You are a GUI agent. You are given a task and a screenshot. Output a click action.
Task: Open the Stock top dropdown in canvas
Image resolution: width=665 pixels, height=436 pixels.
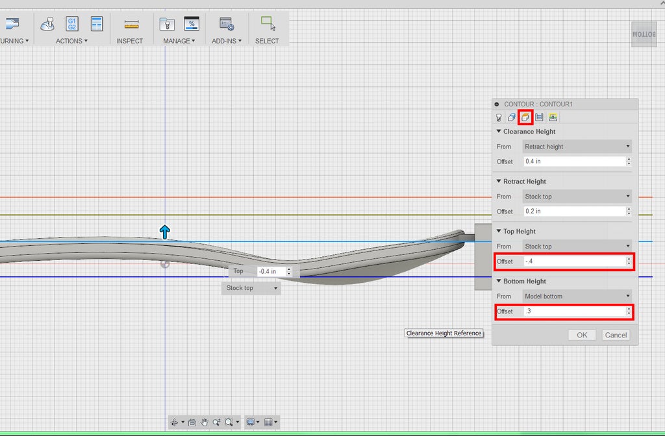click(251, 288)
